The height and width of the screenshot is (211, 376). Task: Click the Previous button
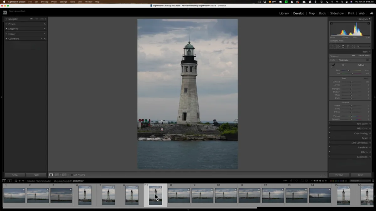339,175
